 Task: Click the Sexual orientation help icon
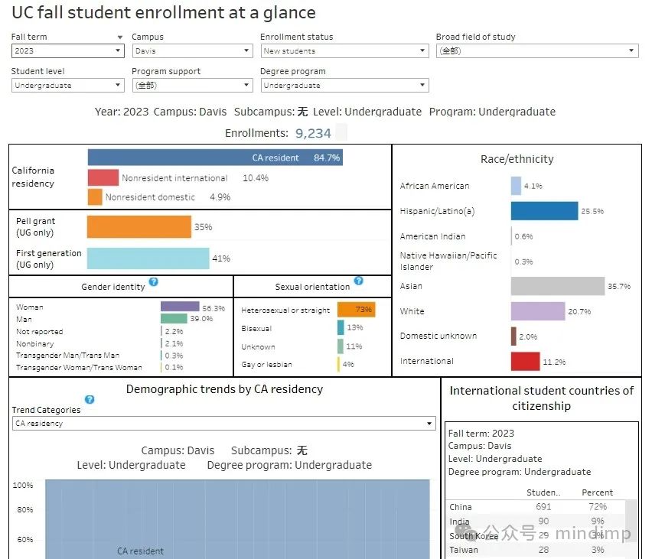358,281
